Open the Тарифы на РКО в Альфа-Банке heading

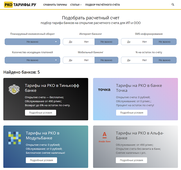point(140,136)
